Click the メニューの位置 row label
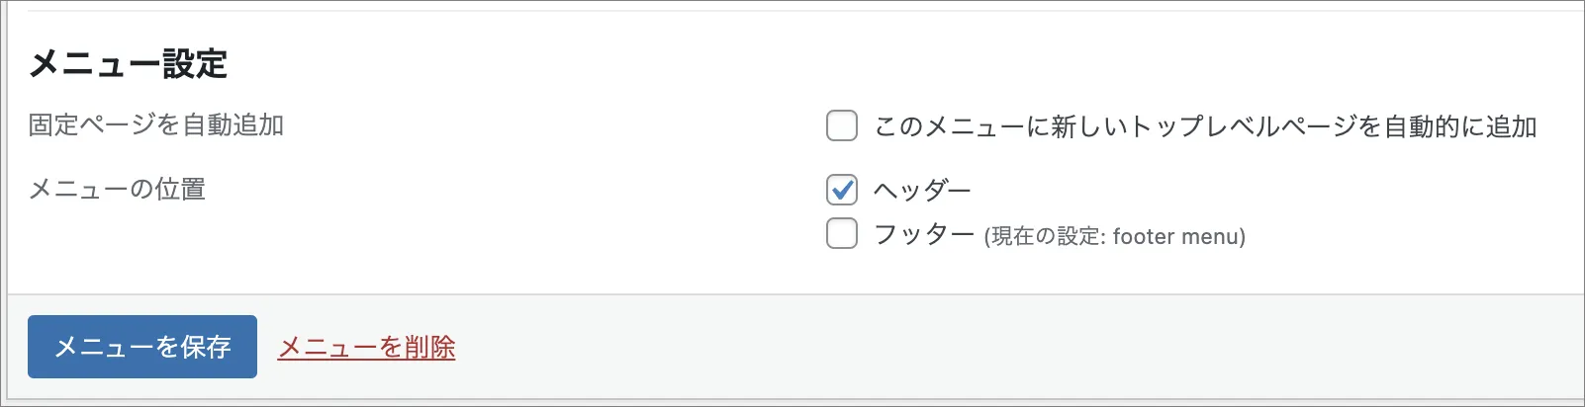Image resolution: width=1585 pixels, height=407 pixels. click(117, 189)
